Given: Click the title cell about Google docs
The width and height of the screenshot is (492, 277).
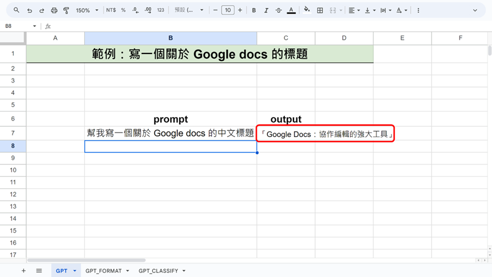Looking at the screenshot, I should (x=200, y=54).
